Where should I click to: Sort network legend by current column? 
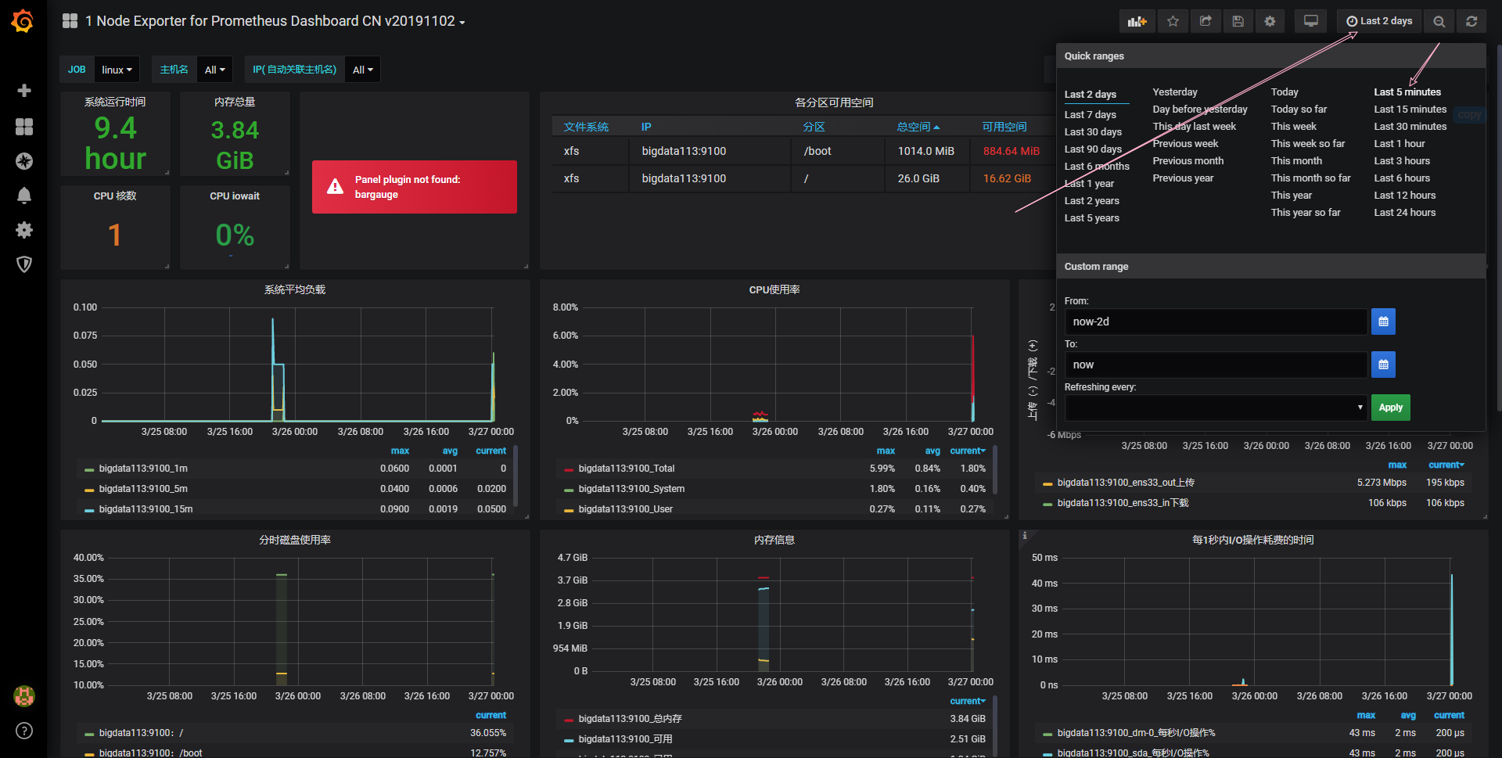point(1446,465)
